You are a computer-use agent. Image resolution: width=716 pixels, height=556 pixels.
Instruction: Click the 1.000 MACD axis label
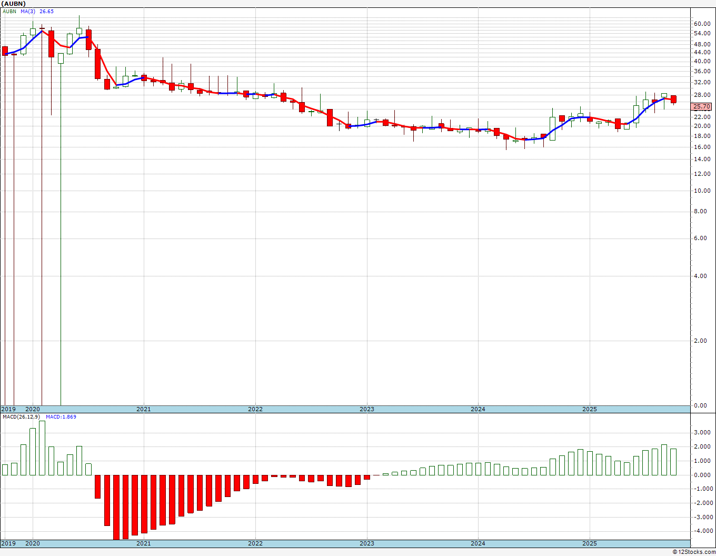(702, 461)
